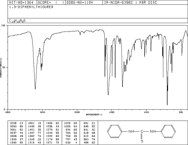This screenshot has width=188, height=145.
Task: Select the 1345 wavenumber value
Action: (31, 139)
